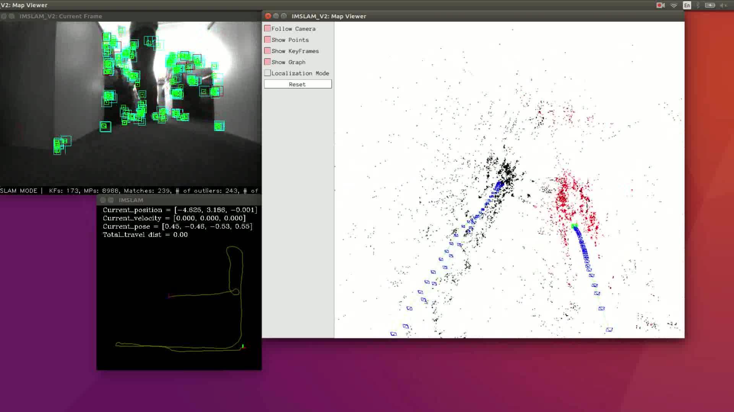
Task: Open the Wi-Fi network indicator
Action: coord(674,5)
